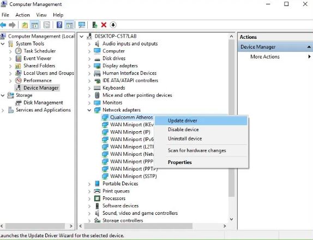Click the Disable device down-arrow toolbar icon
This screenshot has height=240, width=313.
(x=113, y=25)
